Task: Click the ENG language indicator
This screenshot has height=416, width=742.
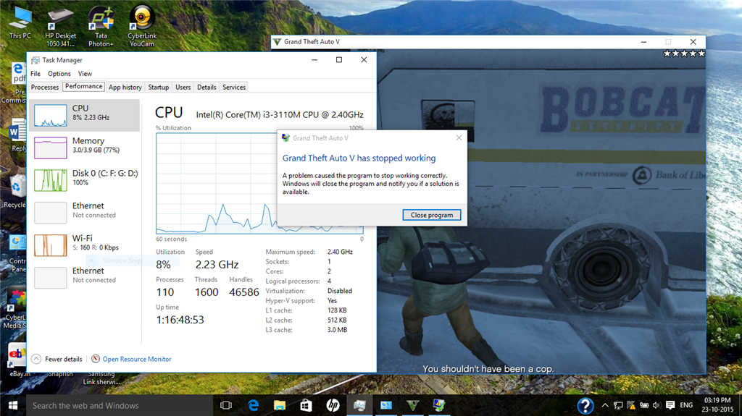Action: pos(686,405)
